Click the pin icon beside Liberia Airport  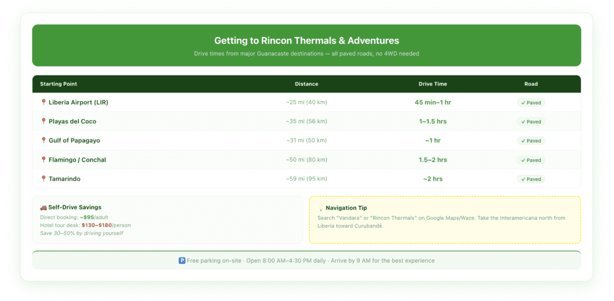click(43, 102)
